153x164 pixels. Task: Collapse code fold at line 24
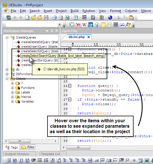[x=70, y=86]
